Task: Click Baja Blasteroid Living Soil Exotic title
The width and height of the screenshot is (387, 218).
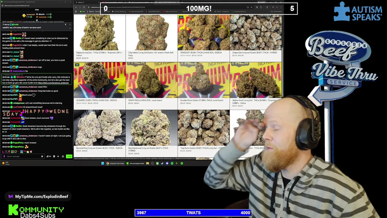Action: [x=148, y=149]
